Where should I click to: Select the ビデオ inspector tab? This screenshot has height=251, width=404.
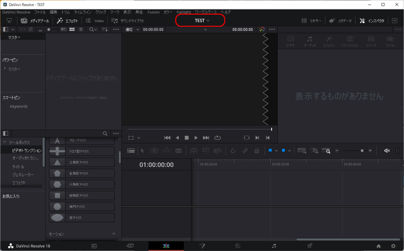tap(290, 41)
